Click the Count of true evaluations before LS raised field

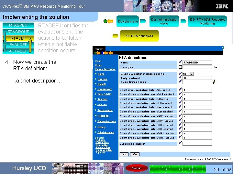pos(197,99)
